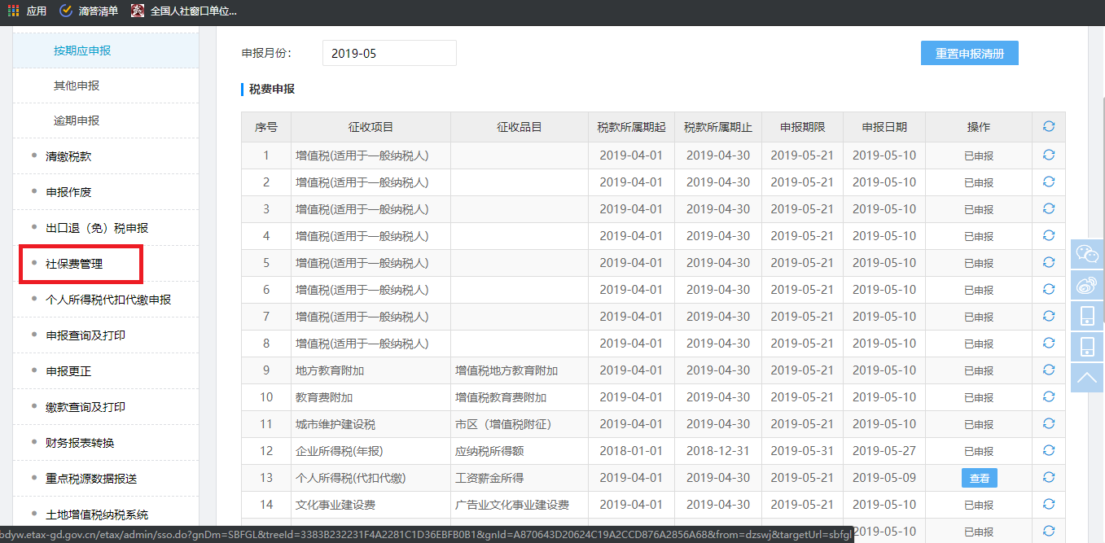The height and width of the screenshot is (543, 1105).
Task: Click refresh icon for row 1
Action: 1048,155
